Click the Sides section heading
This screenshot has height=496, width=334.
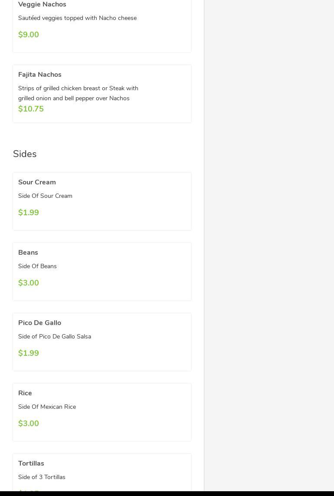25,154
